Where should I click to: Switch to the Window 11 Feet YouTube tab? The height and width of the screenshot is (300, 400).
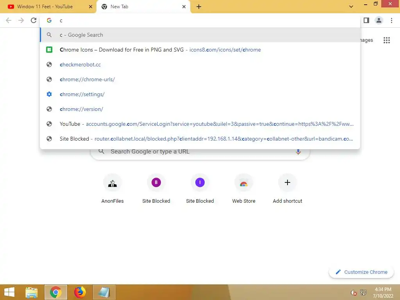(x=48, y=7)
